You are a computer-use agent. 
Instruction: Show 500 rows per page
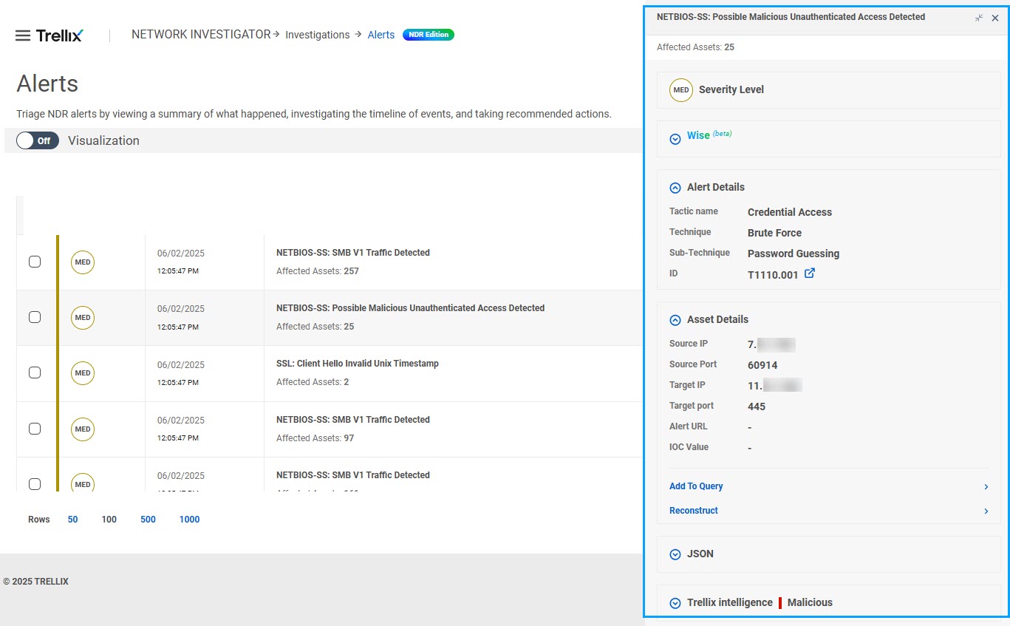148,520
